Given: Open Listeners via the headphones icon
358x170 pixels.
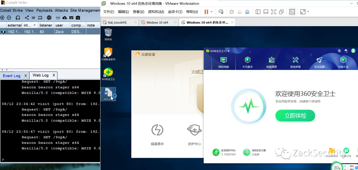Looking at the screenshot, I should [x=18, y=18].
